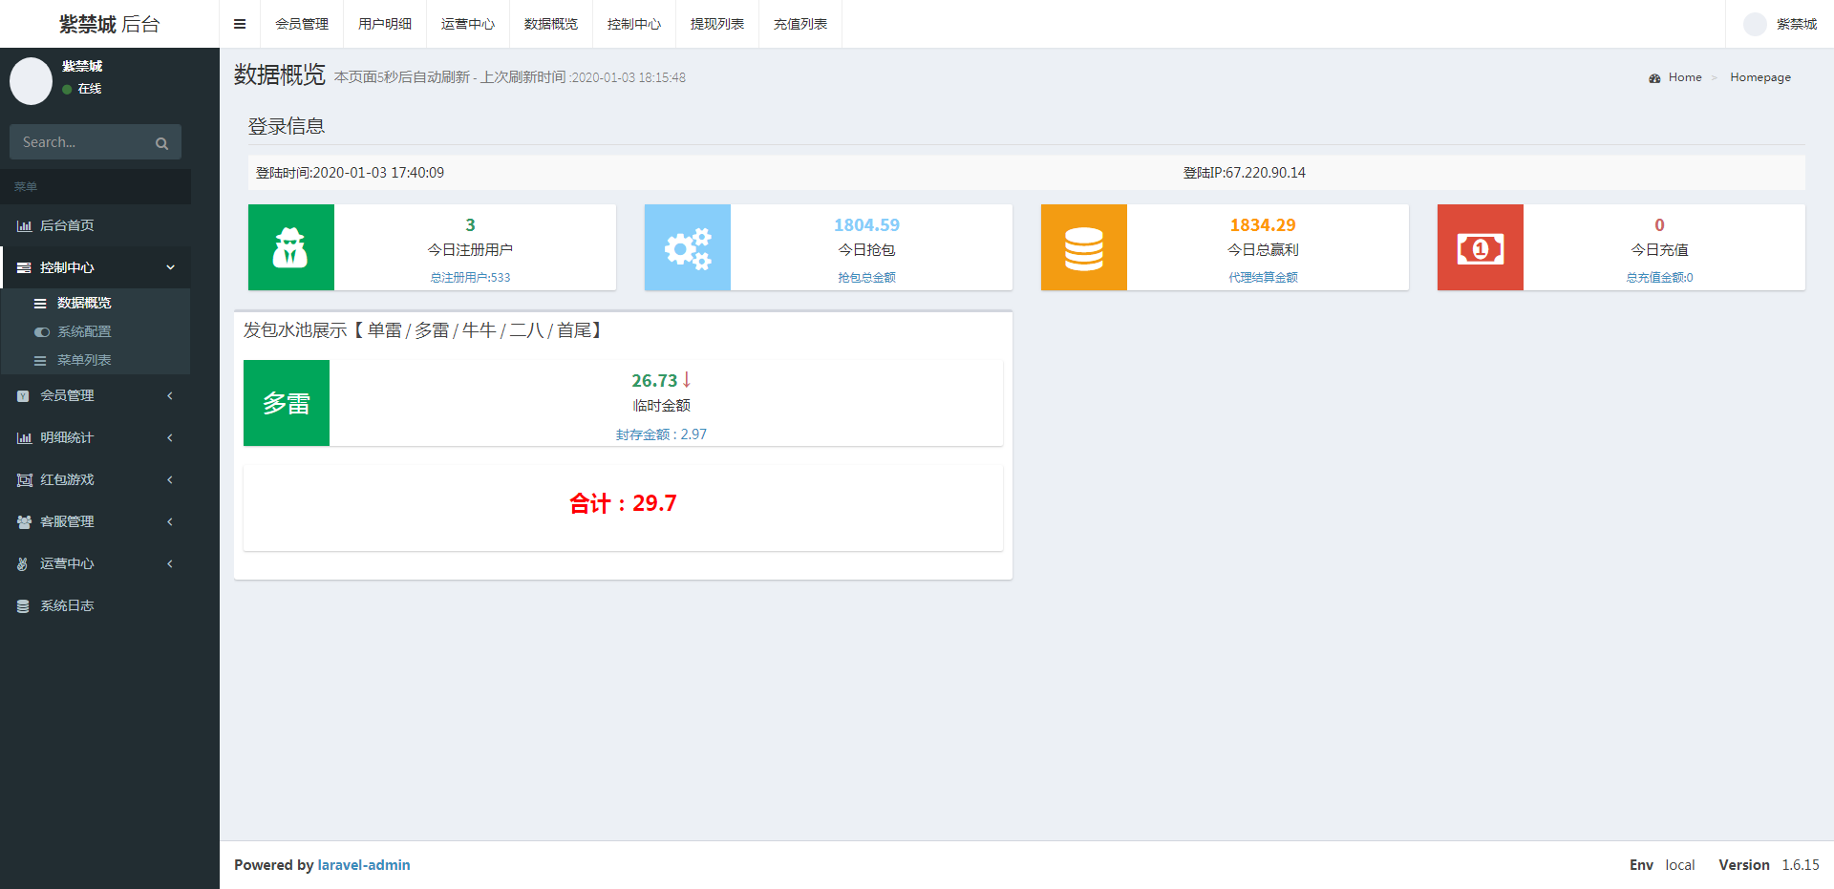Open 系统配置 toggle menu item
Viewport: 1834px width, 889px height.
point(84,331)
